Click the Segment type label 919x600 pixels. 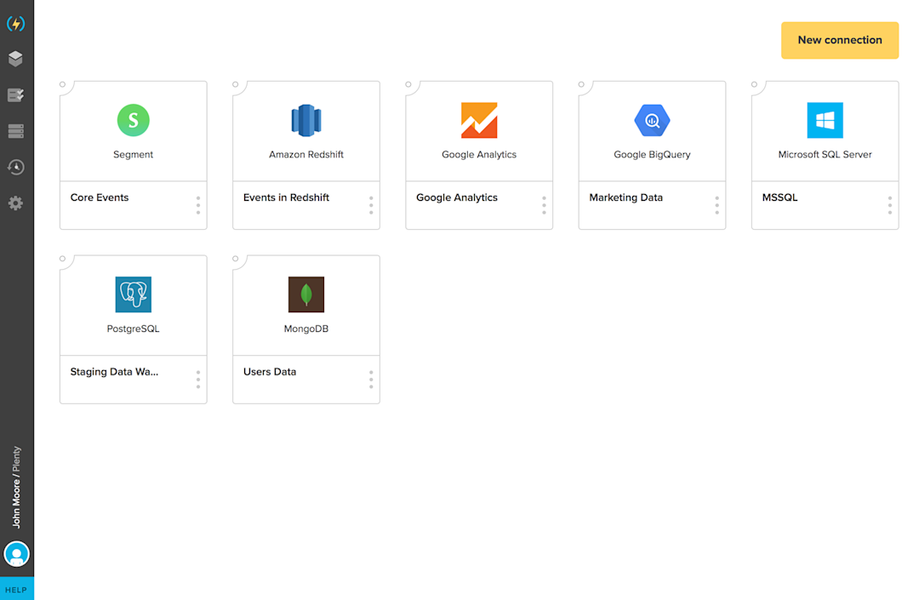[x=133, y=155]
